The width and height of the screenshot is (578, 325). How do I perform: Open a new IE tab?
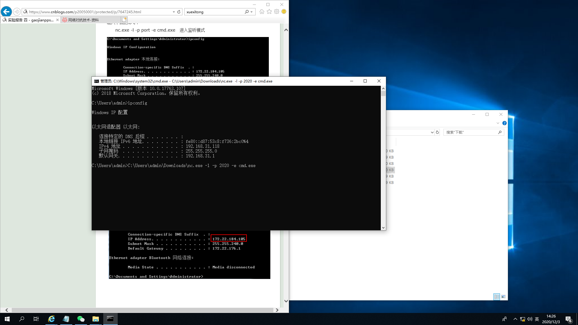tap(124, 20)
